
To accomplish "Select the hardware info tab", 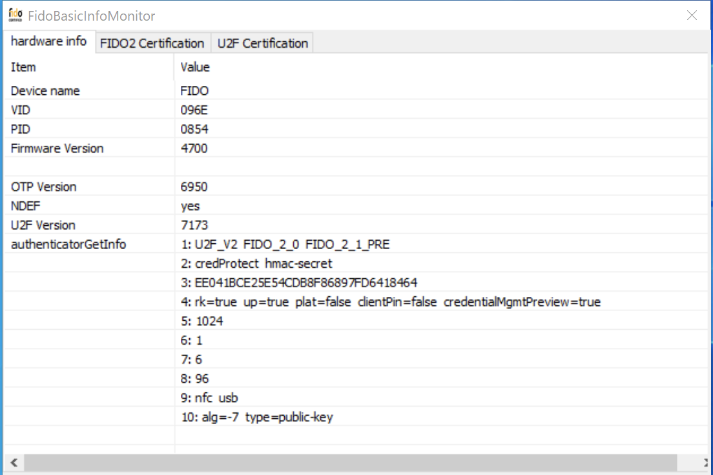I will tap(49, 41).
